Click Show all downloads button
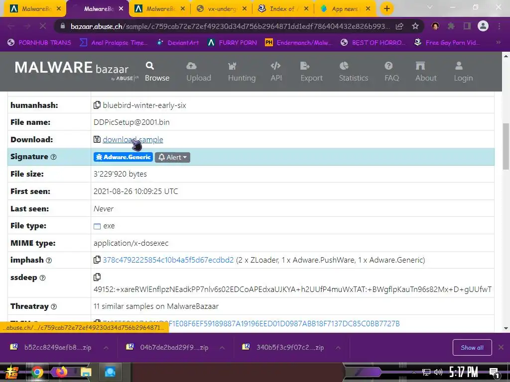The height and width of the screenshot is (382, 510). 472,348
